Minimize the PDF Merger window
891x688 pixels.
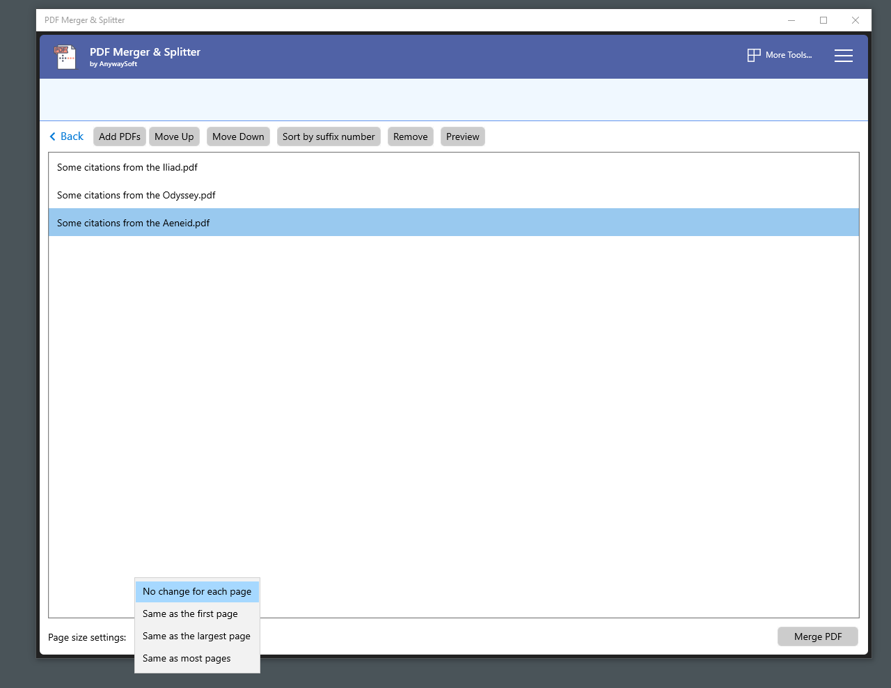pos(791,20)
